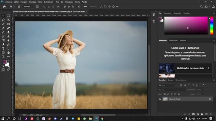
Task: Open the Layers panel options menu
Action: [x=214, y=80]
